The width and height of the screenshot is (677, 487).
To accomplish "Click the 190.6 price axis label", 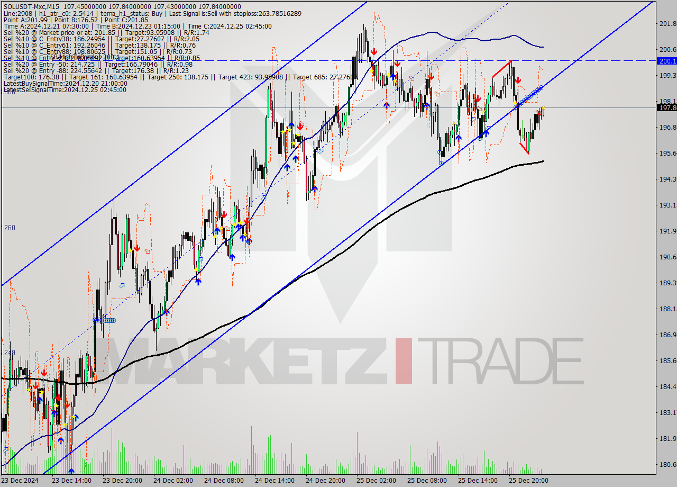I will pos(667,257).
